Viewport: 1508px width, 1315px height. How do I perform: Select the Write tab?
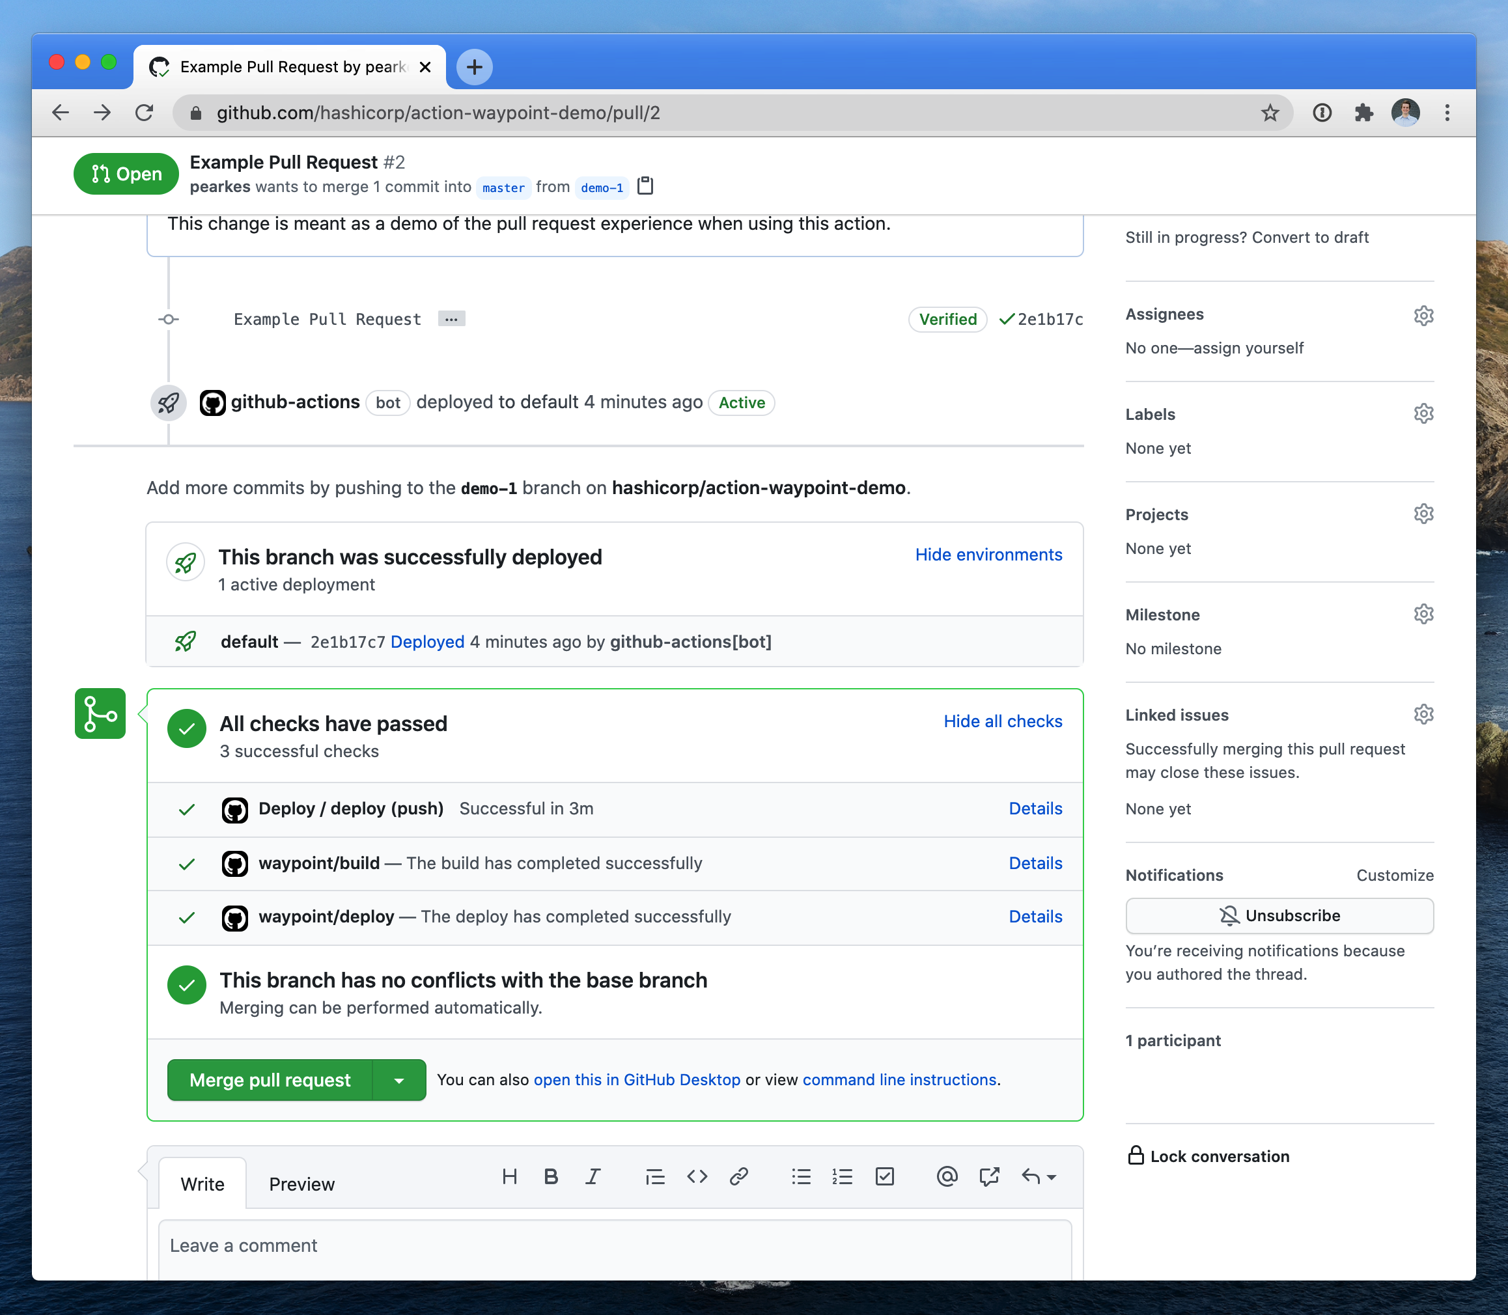click(x=202, y=1184)
